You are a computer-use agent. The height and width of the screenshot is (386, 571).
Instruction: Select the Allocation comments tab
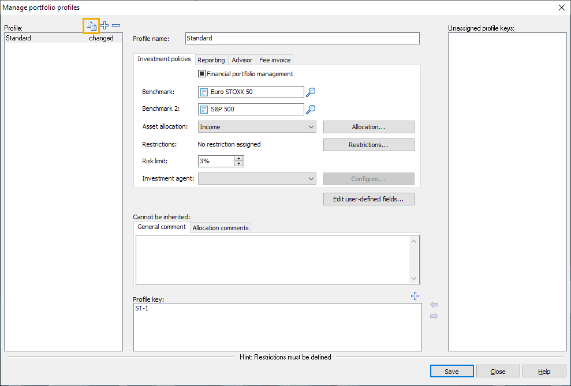tap(221, 228)
